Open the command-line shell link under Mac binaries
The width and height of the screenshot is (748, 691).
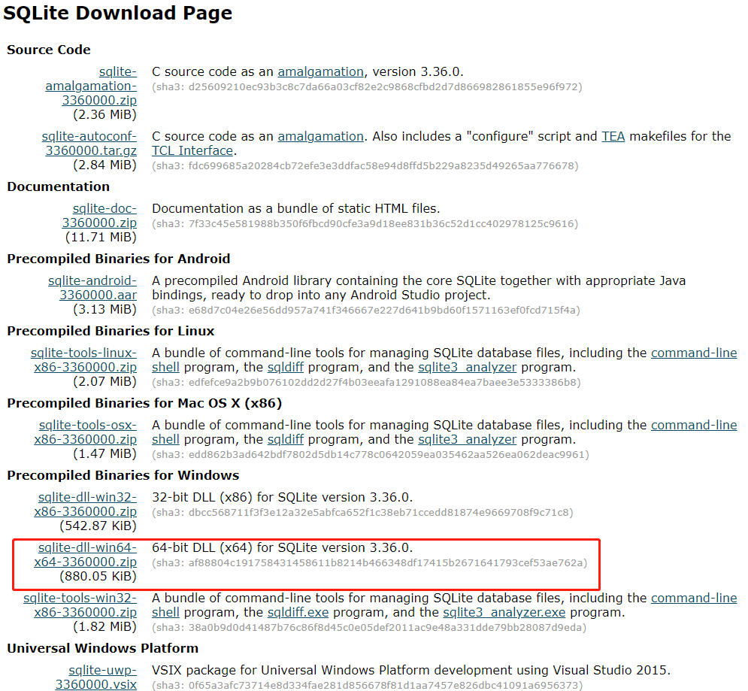pyautogui.click(x=693, y=424)
